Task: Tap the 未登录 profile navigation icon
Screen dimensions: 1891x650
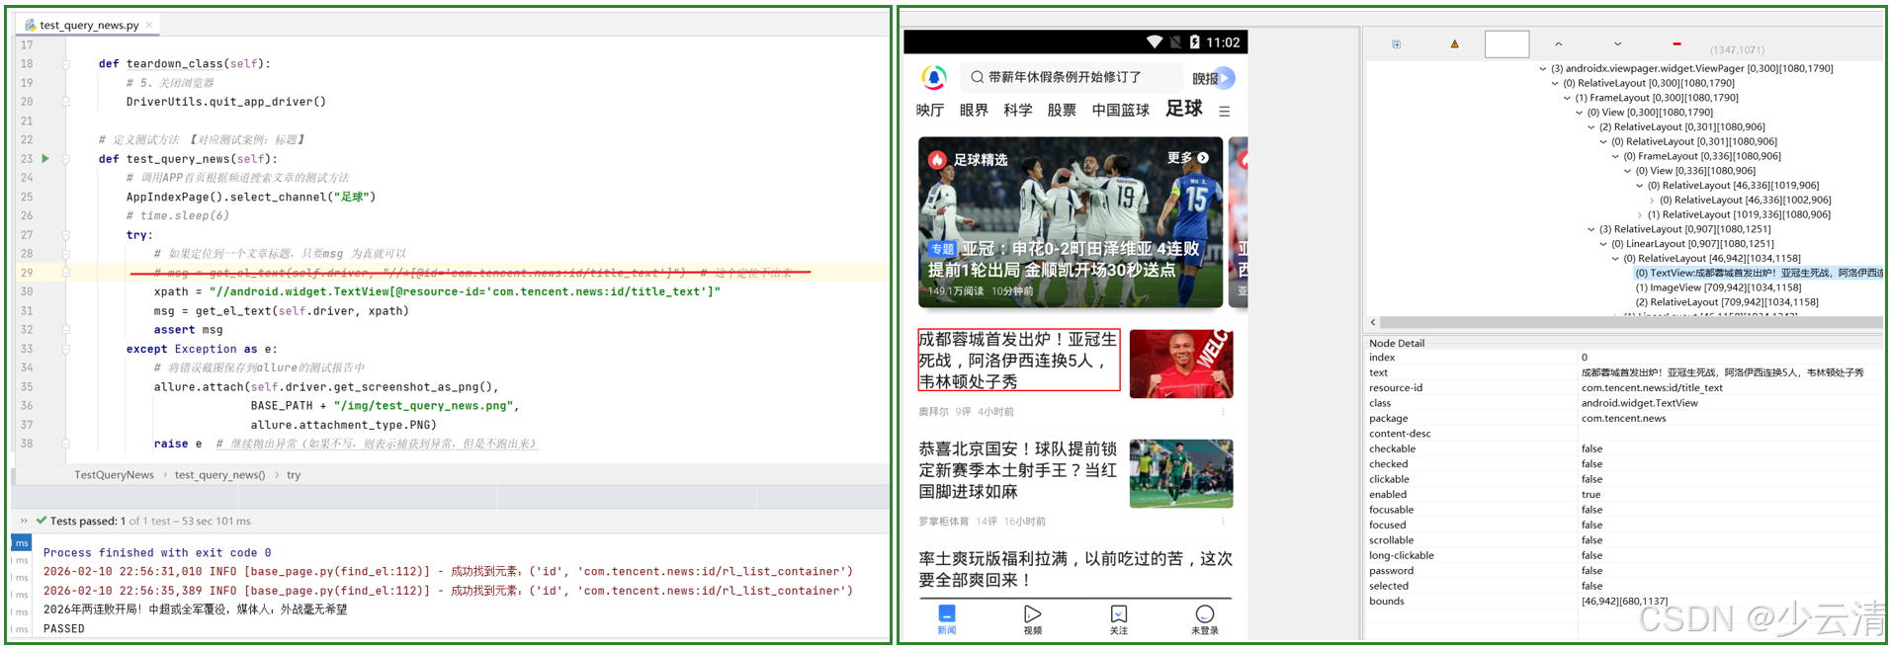Action: (1205, 619)
